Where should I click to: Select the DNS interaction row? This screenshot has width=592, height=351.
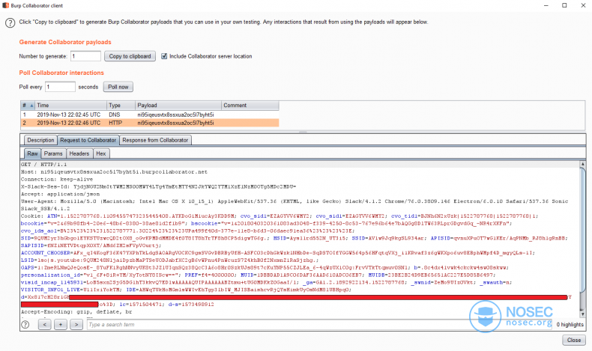click(150, 115)
